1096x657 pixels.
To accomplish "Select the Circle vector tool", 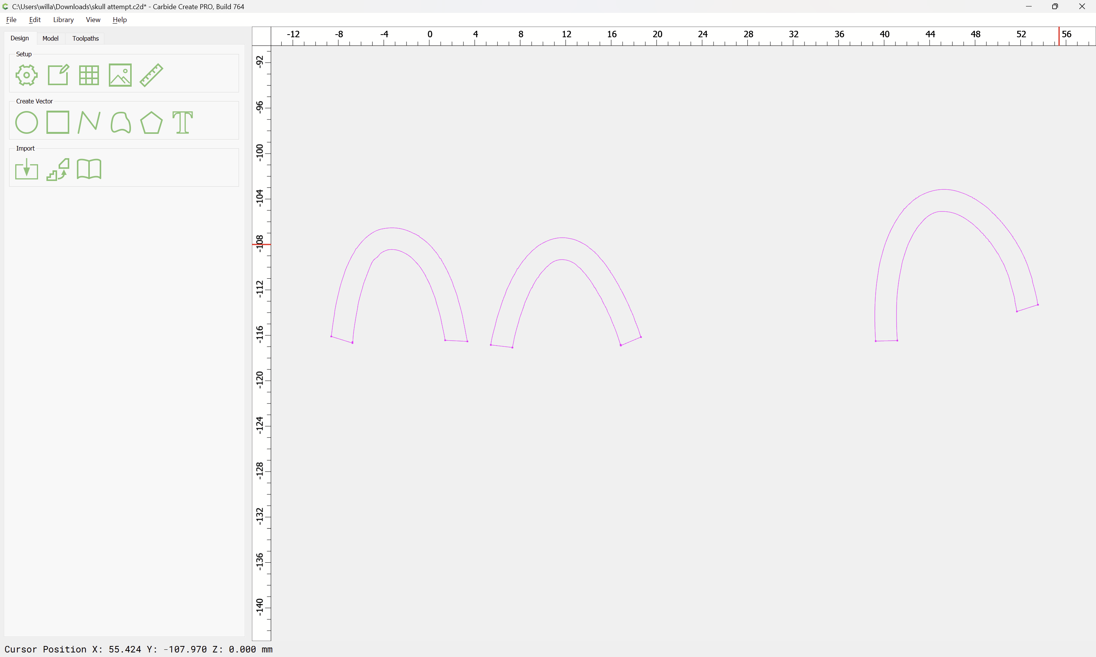I will click(27, 122).
